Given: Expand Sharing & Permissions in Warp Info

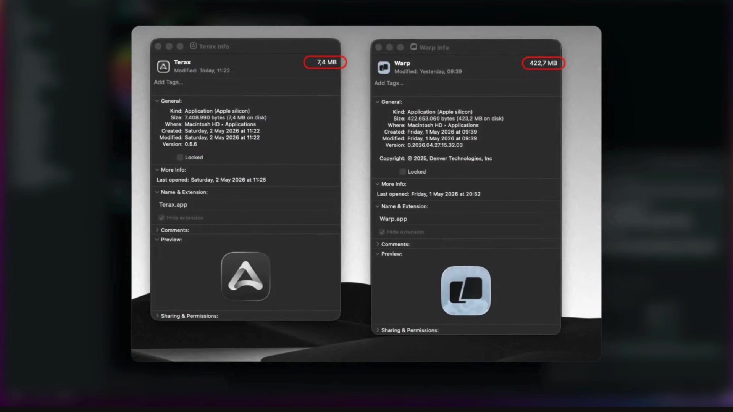Looking at the screenshot, I should click(x=377, y=330).
